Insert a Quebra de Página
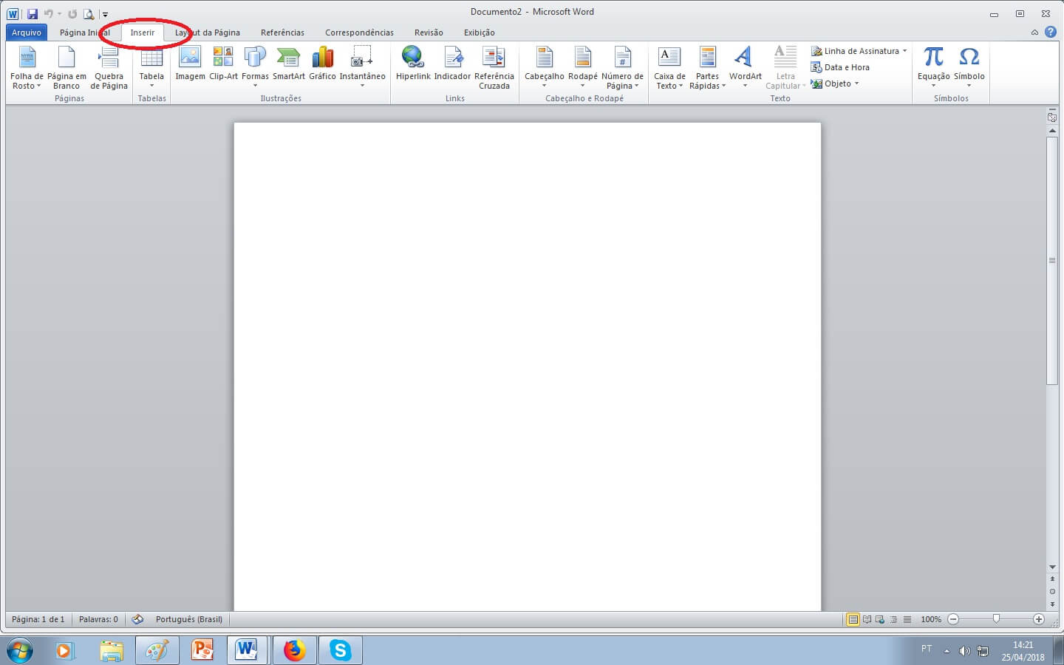The image size is (1064, 665). click(109, 68)
